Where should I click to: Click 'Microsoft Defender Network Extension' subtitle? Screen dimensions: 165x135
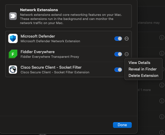point(50,41)
